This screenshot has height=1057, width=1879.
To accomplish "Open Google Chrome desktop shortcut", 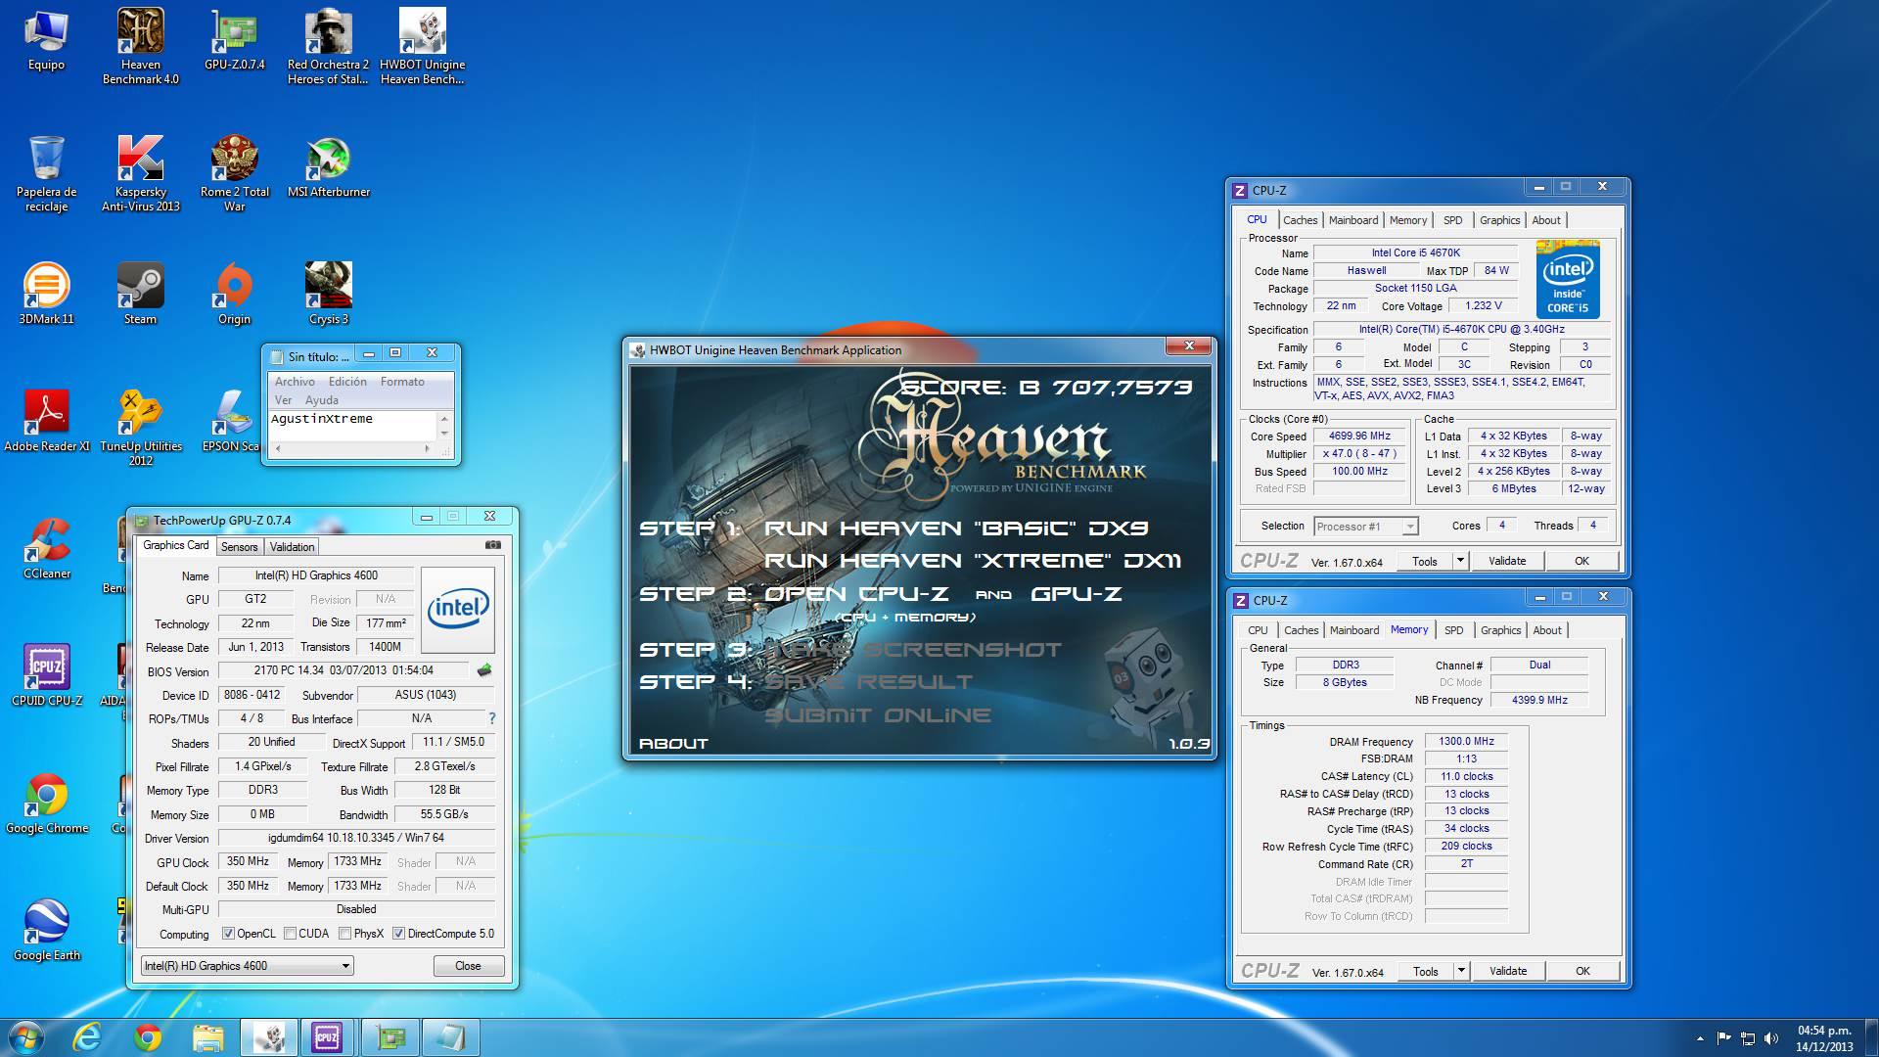I will point(46,803).
